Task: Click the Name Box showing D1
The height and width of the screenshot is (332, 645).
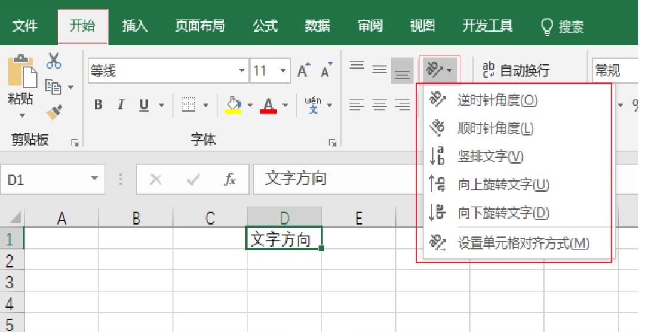Action: (x=53, y=179)
